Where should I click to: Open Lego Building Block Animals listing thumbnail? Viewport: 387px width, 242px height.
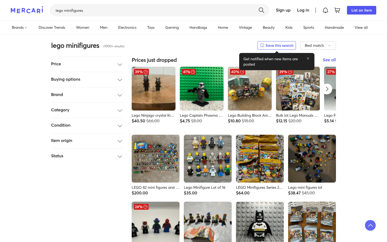250,89
